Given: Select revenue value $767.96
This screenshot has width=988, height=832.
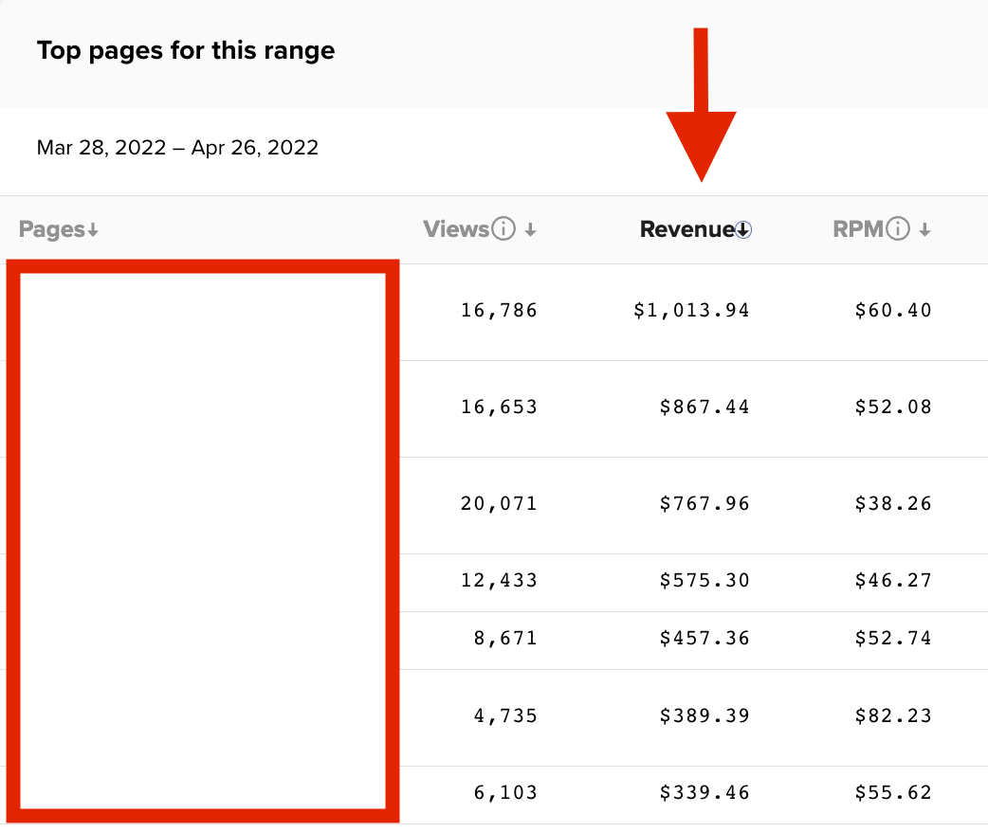Looking at the screenshot, I should [x=704, y=503].
